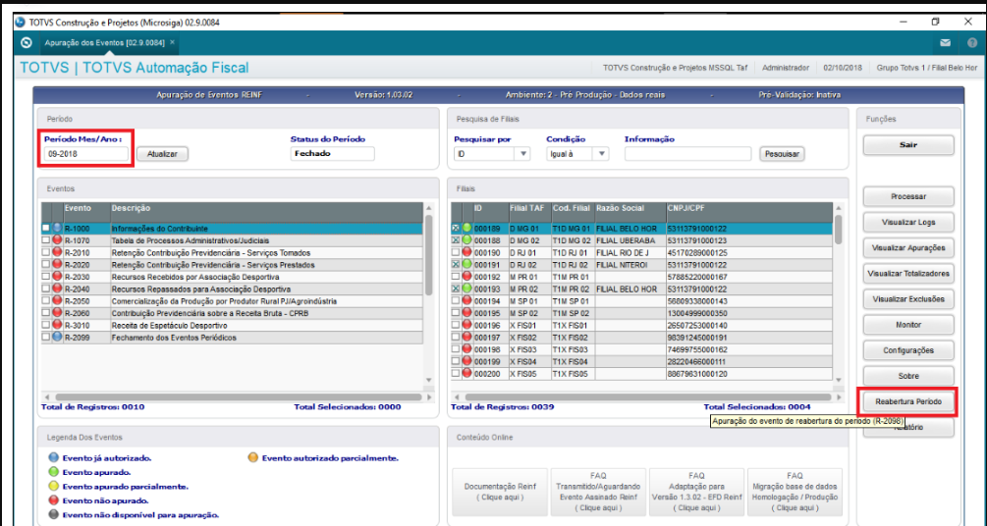Uncheck the branch 000188 checkbox
This screenshot has width=987, height=526.
coord(456,240)
